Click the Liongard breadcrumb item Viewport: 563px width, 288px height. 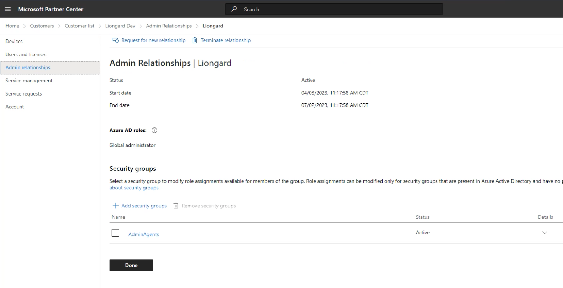click(x=213, y=26)
